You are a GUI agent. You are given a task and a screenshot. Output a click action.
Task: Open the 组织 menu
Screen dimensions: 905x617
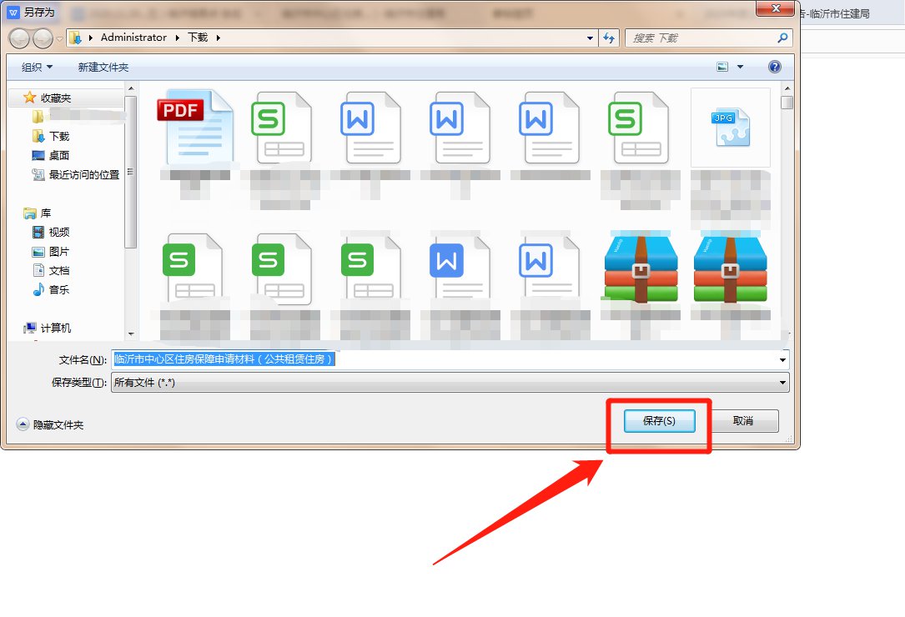[37, 68]
